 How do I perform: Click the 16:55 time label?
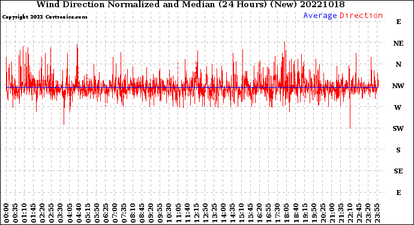(269, 213)
